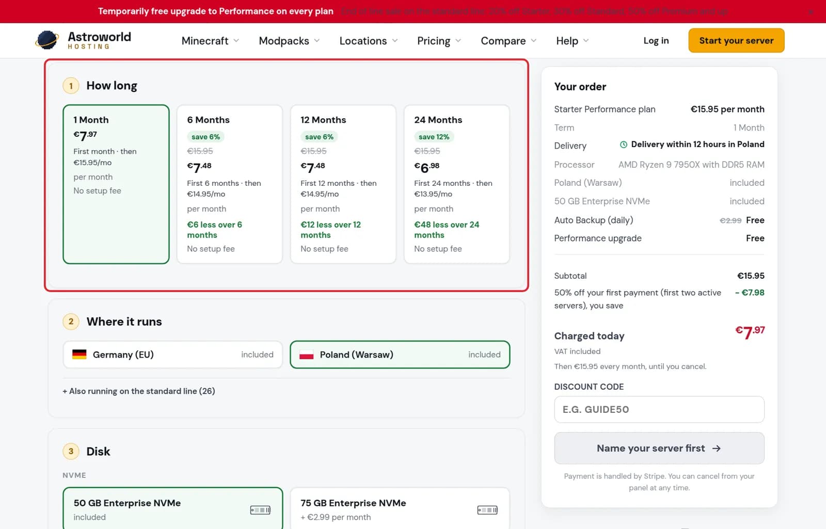This screenshot has width=826, height=529.
Task: Open the Minecraft navigation menu
Action: (x=210, y=41)
